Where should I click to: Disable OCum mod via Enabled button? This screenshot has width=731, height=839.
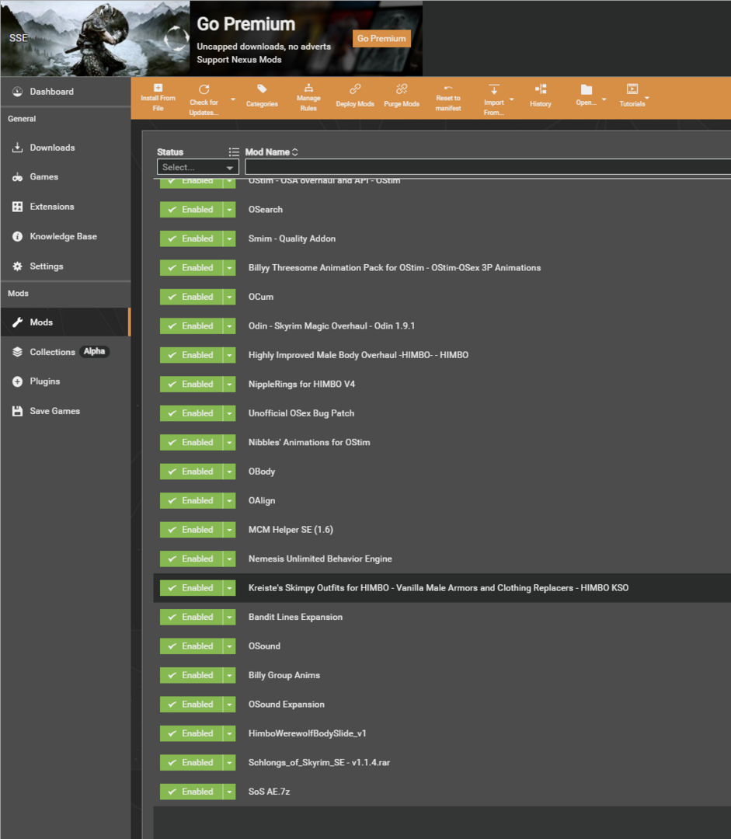(191, 297)
